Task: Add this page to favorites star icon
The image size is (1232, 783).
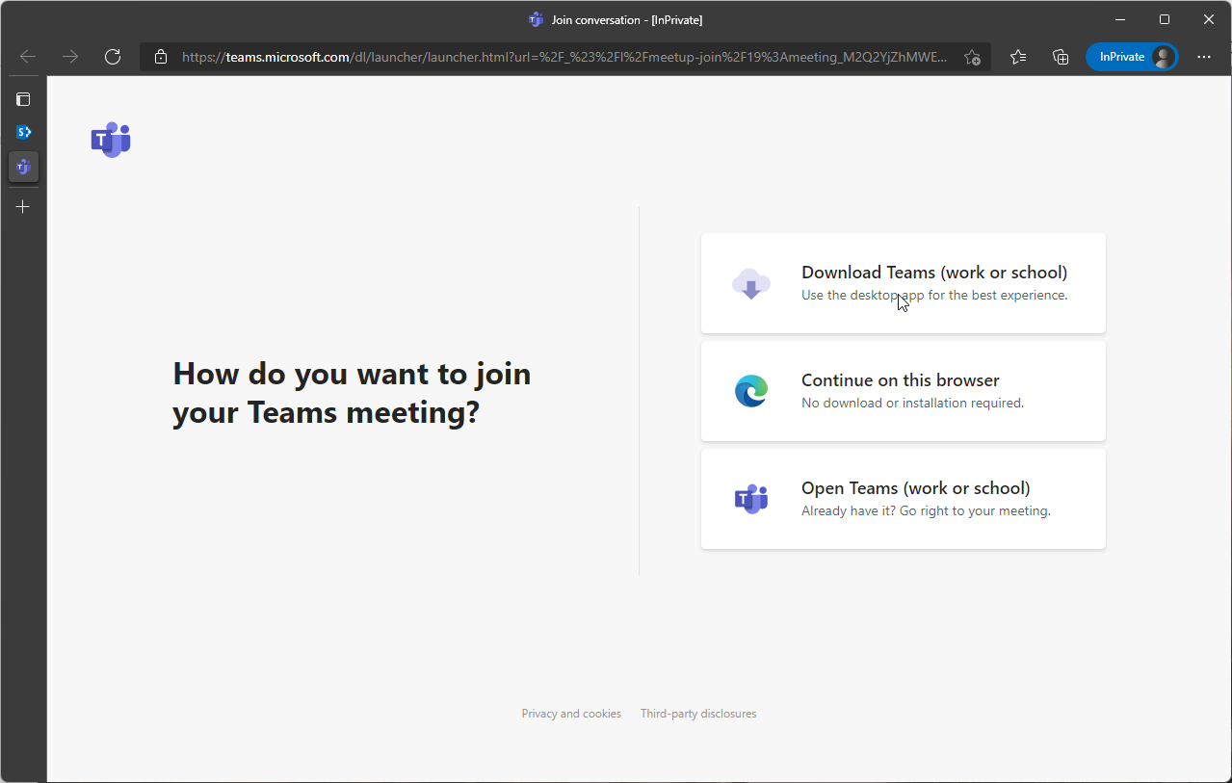Action: [x=972, y=57]
